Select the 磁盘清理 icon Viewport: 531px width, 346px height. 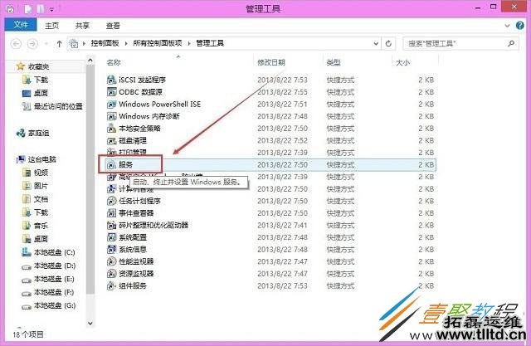coord(111,140)
